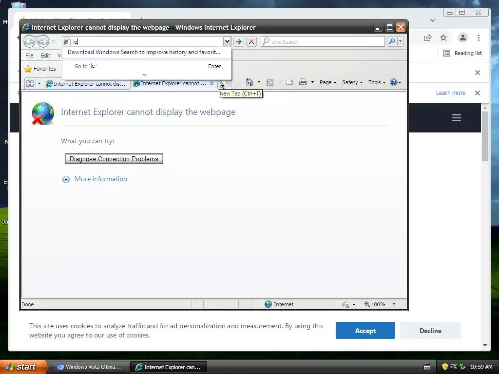Switch to Windows Vista Ultima taskbar item

89,367
